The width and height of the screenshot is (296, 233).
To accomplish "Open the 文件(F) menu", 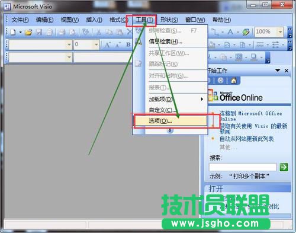I will [20, 20].
